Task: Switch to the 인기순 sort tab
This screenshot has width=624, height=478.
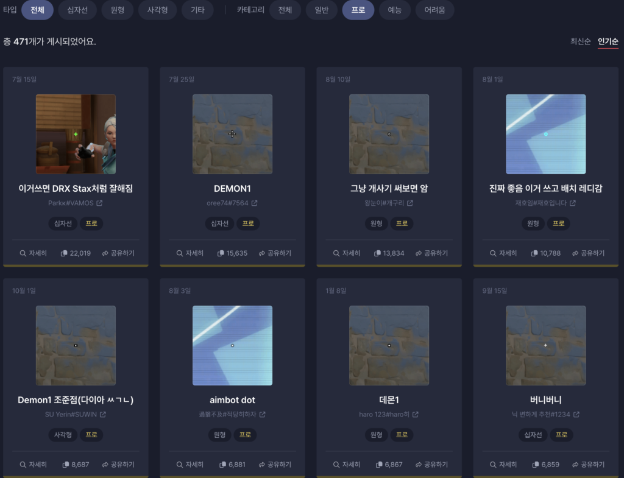Action: pos(608,41)
